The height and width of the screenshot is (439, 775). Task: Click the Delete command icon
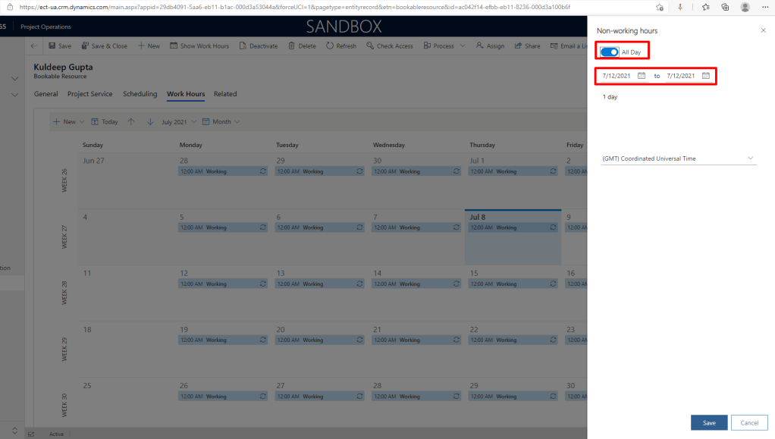coord(291,45)
